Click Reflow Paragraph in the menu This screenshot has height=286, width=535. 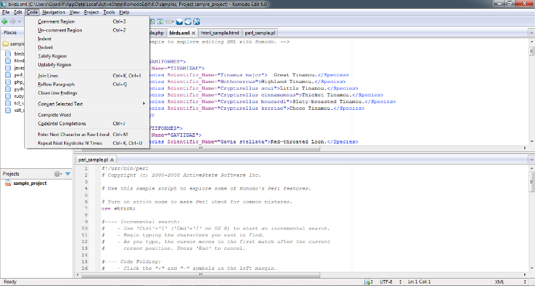point(56,84)
